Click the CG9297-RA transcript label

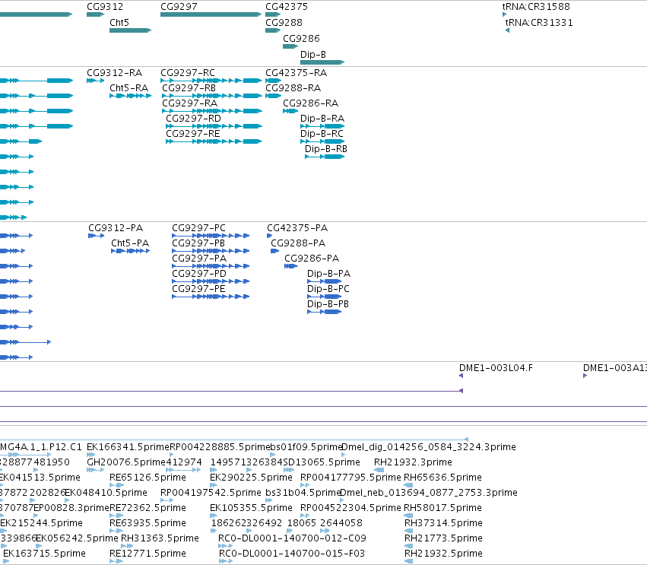point(190,103)
